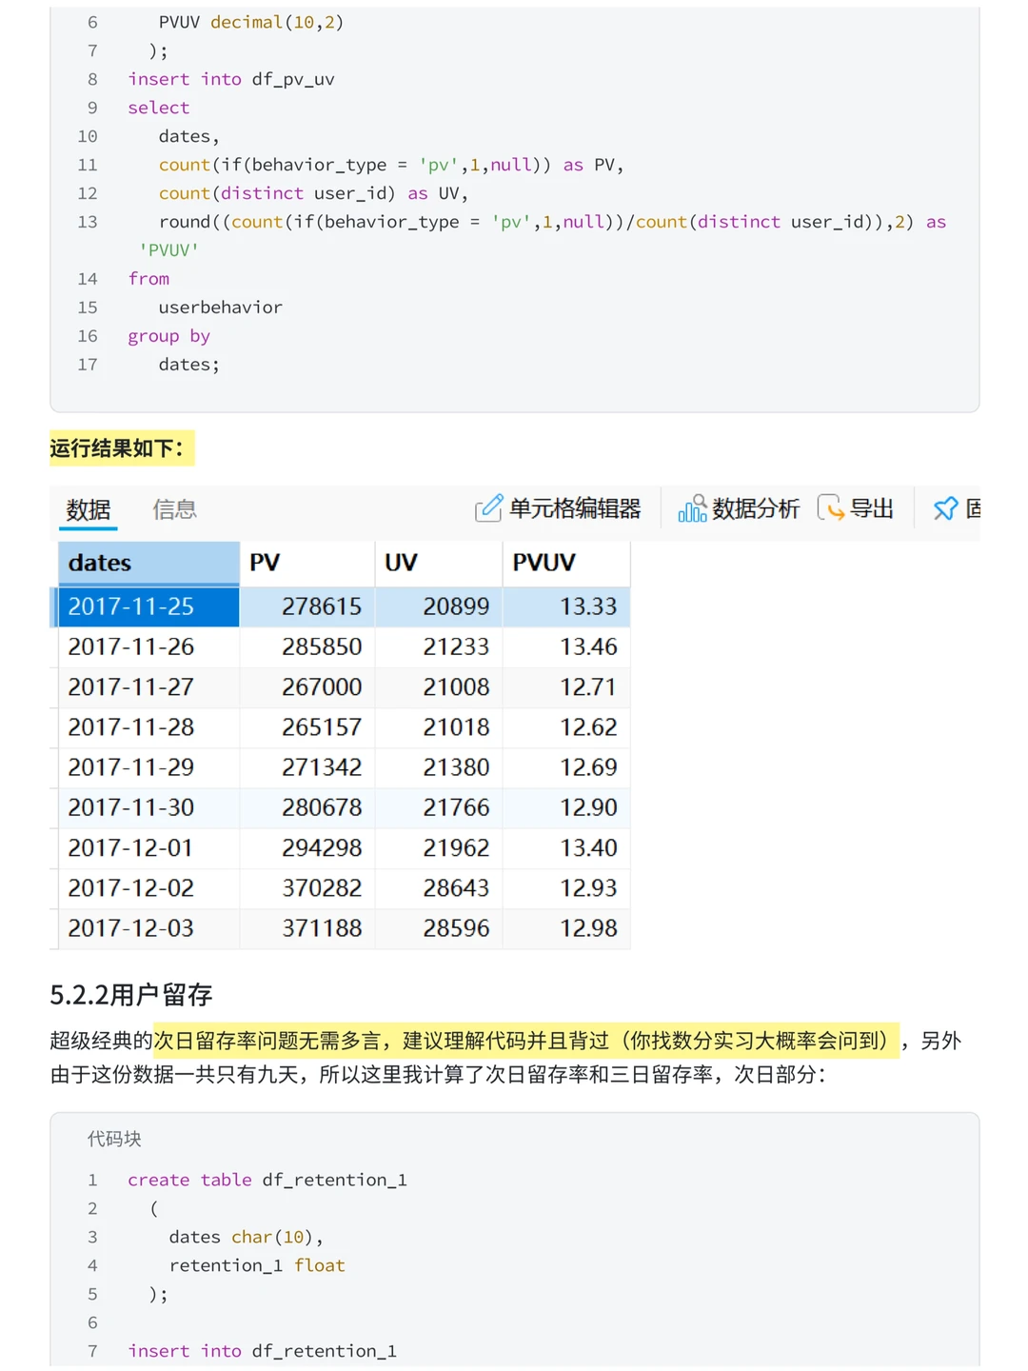1028x1371 pixels.
Task: Click the PVUV value 13.46
Action: tap(566, 646)
